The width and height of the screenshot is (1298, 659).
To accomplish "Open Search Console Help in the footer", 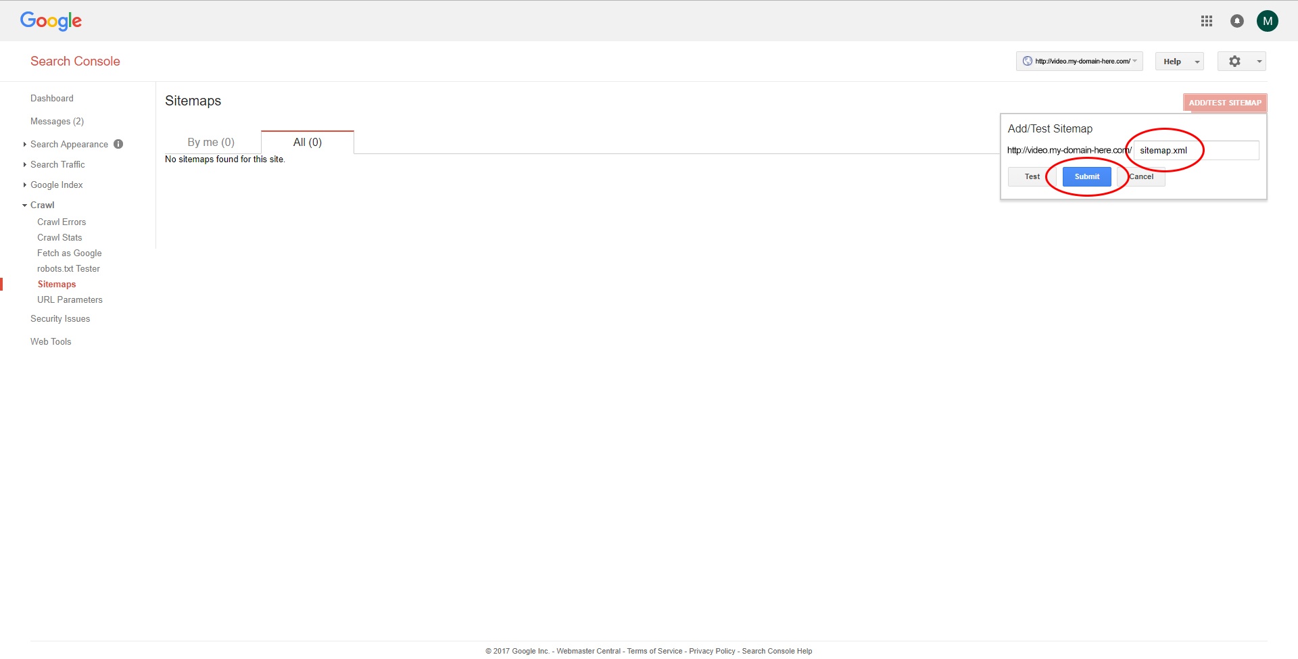I will click(777, 651).
